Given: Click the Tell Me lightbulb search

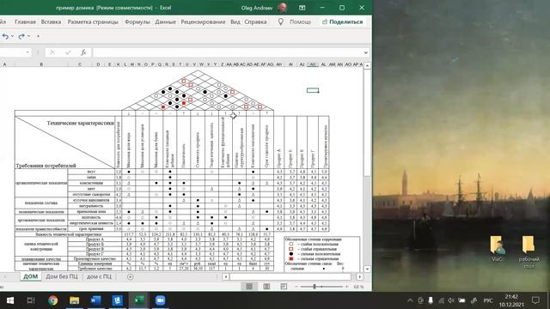Looking at the screenshot, I should point(281,21).
